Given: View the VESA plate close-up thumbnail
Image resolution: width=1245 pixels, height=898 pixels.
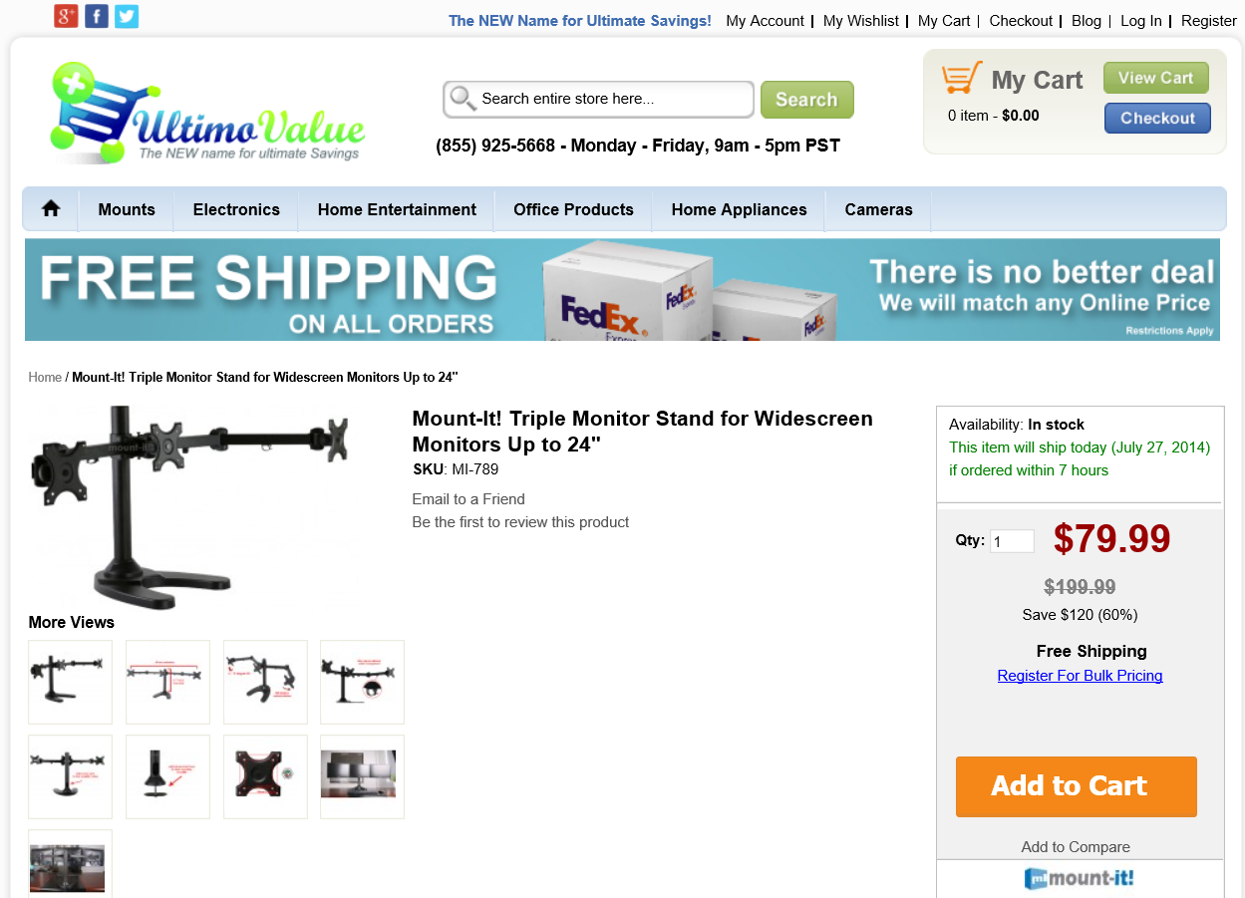Looking at the screenshot, I should click(265, 776).
